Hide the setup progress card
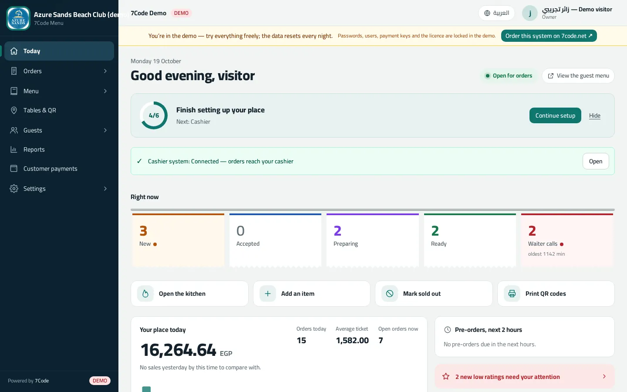 [595, 115]
